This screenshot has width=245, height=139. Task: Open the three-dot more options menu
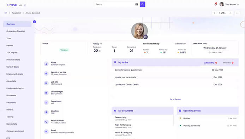[237, 13]
